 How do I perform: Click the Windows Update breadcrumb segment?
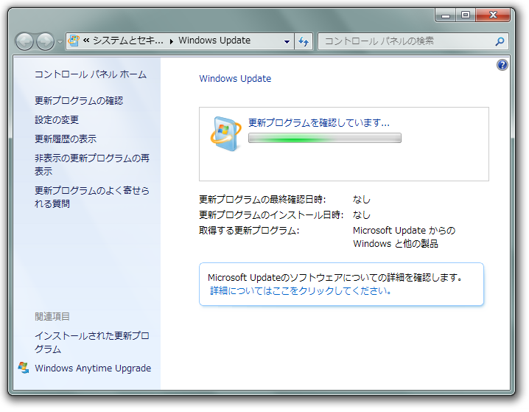pos(214,41)
